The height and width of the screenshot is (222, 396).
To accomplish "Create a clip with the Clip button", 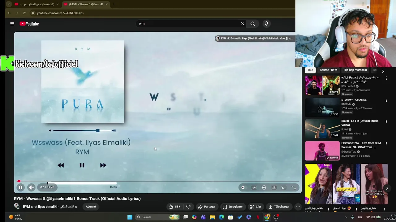I will [256, 207].
